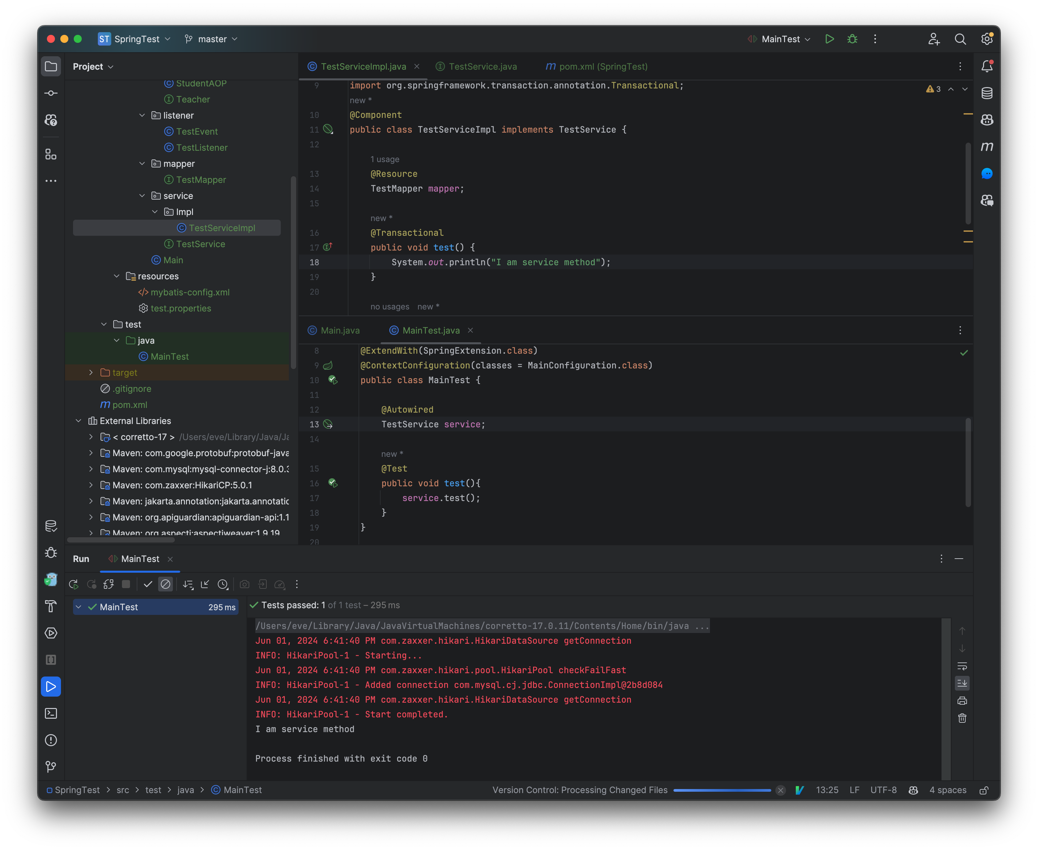Collapse the service folder in Project tree
This screenshot has height=850, width=1038.
142,195
